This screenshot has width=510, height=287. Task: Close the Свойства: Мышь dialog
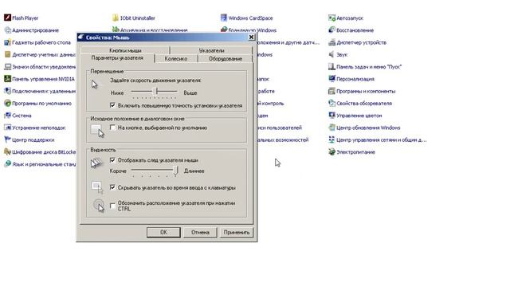252,37
